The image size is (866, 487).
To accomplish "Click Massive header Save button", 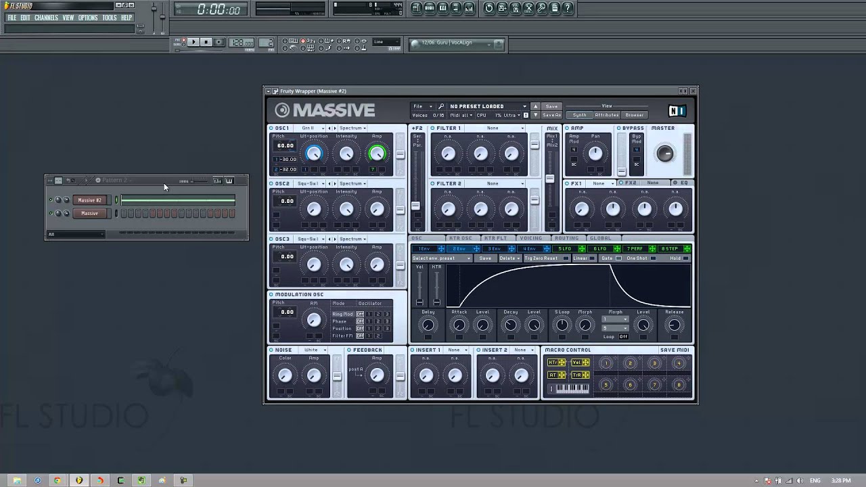I will pyautogui.click(x=552, y=106).
